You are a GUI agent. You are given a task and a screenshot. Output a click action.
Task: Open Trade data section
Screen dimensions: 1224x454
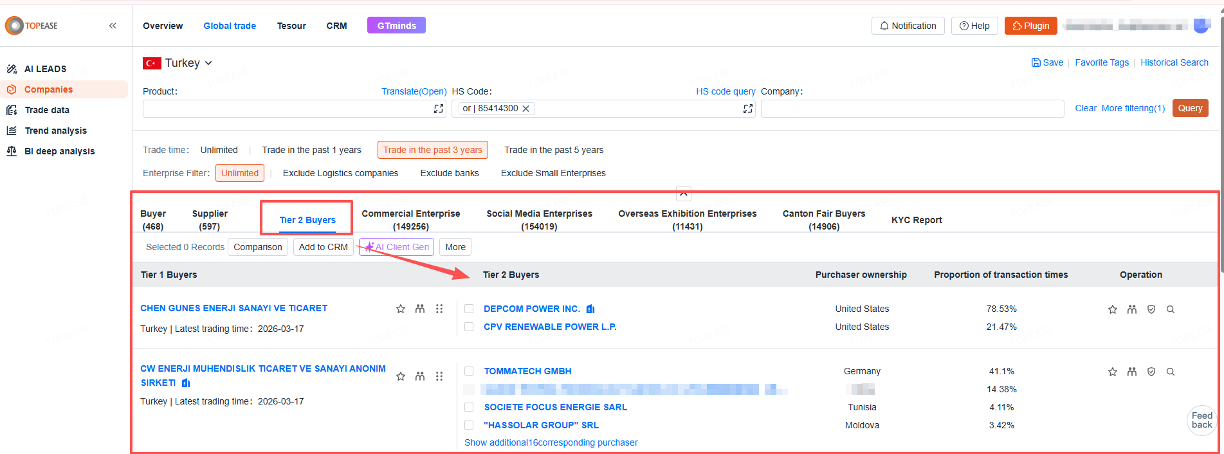(47, 110)
